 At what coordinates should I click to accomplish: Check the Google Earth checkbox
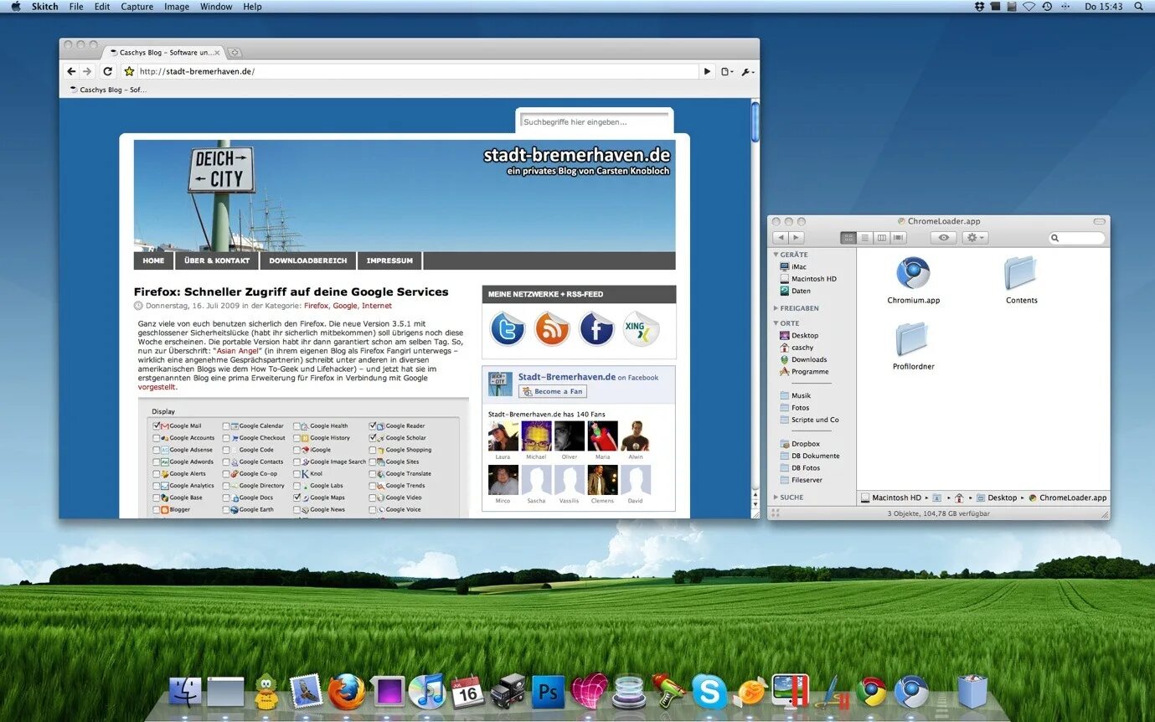point(226,509)
